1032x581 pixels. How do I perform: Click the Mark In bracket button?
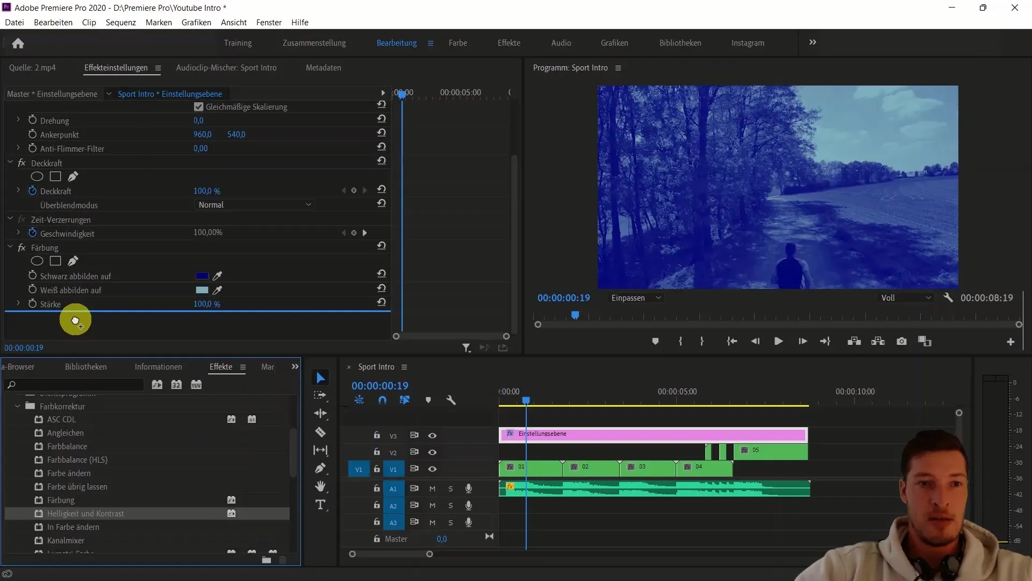click(x=680, y=342)
